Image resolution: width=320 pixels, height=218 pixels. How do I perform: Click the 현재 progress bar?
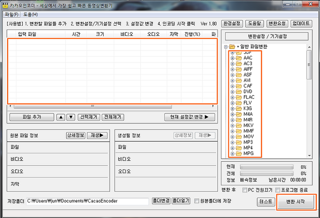click(x=267, y=167)
